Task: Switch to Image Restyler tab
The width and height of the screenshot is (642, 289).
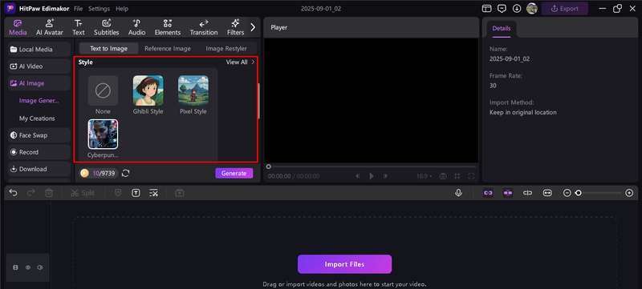Action: click(x=226, y=49)
